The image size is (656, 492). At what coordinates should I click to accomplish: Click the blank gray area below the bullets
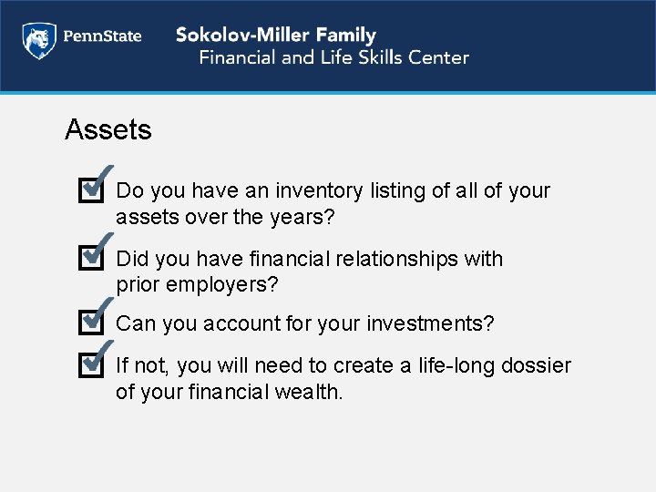point(328,446)
